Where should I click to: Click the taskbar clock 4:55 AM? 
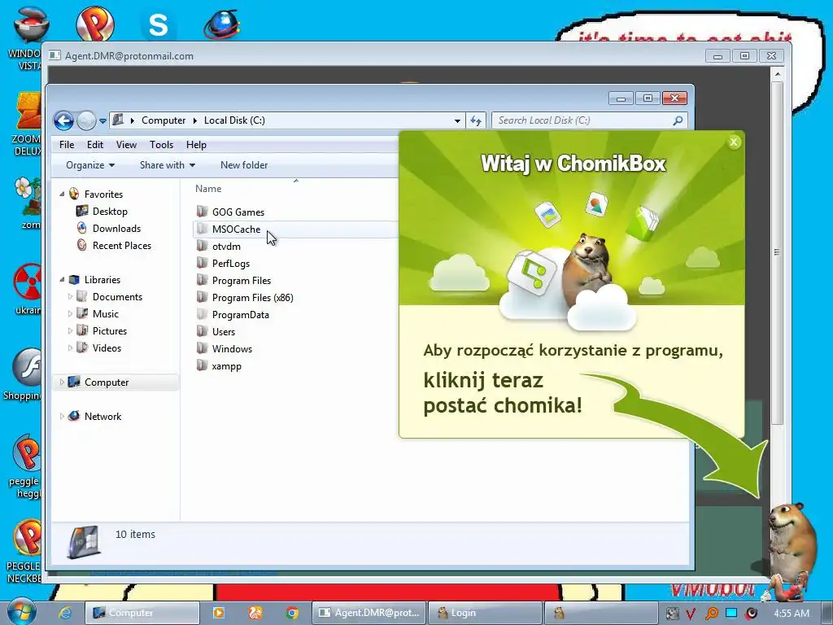pos(792,614)
